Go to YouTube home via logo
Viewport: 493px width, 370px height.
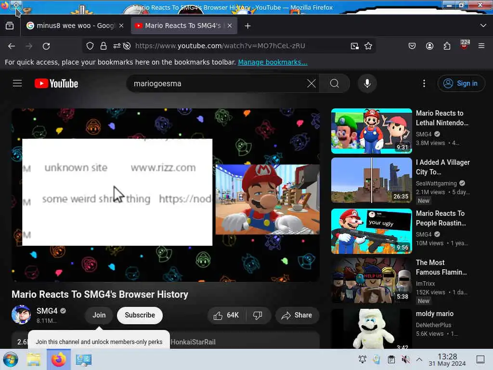coord(56,83)
